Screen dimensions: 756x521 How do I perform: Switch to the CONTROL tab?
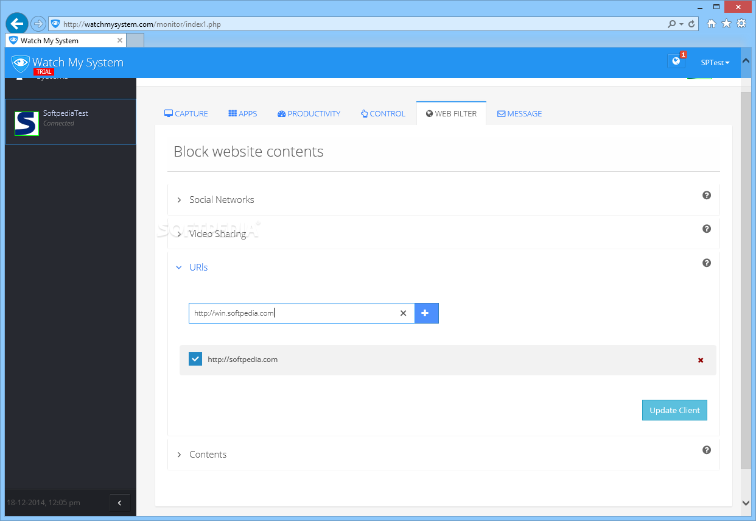point(383,113)
